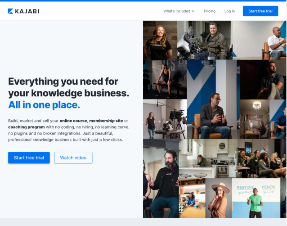Click Start free trial in header
Viewport: 287px width, 226px height.
260,11
